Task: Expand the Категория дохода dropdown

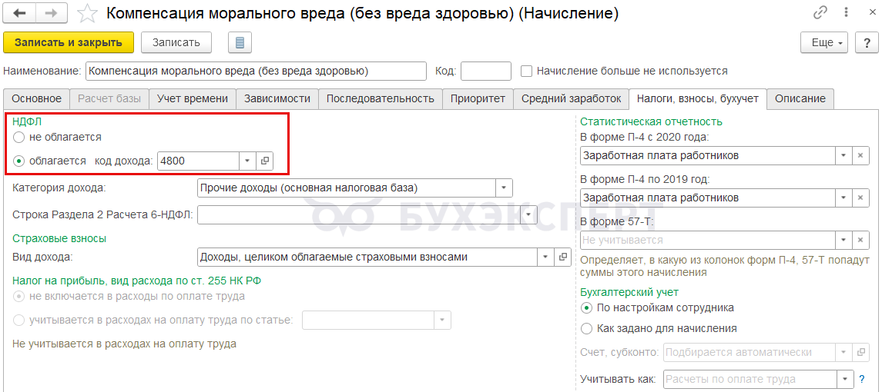Action: point(504,187)
